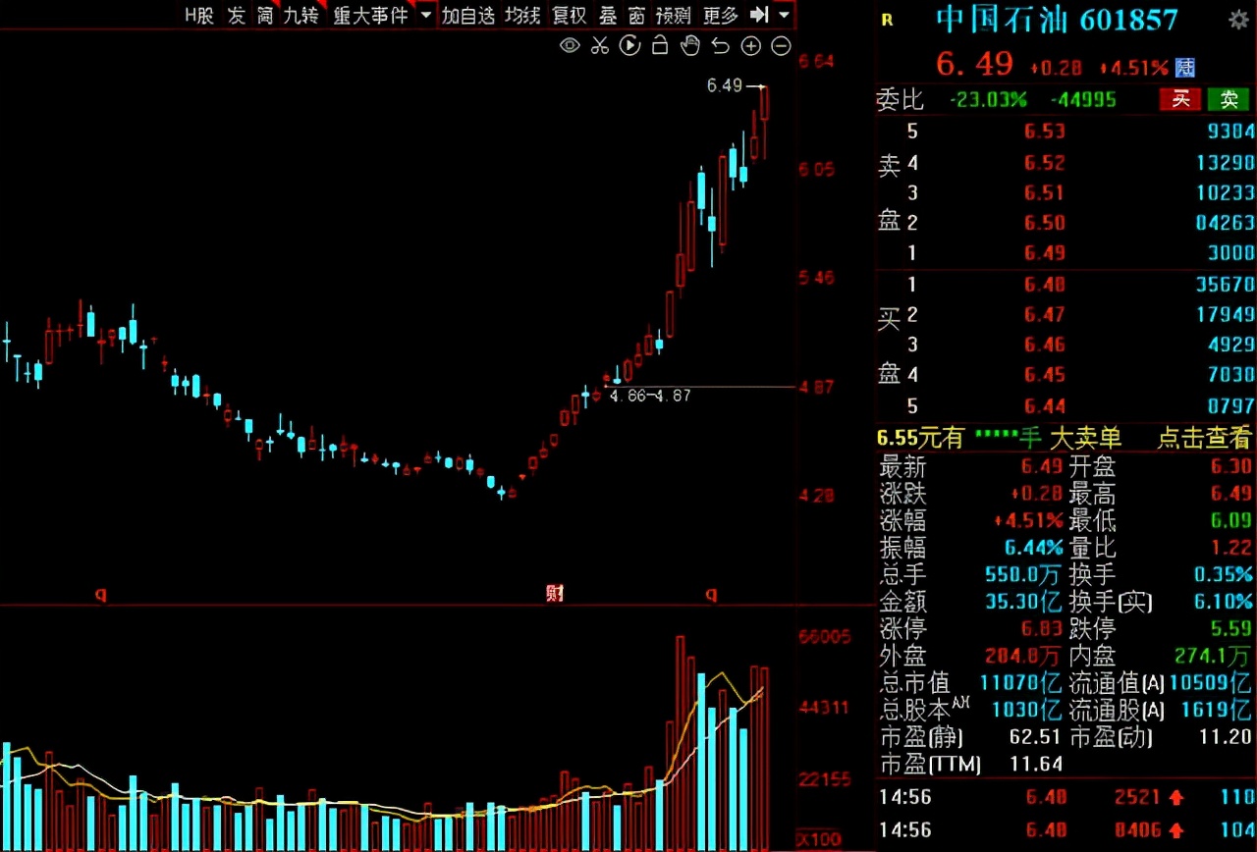
Task: Click the 总手 value 550.0万
Action: click(x=1023, y=574)
